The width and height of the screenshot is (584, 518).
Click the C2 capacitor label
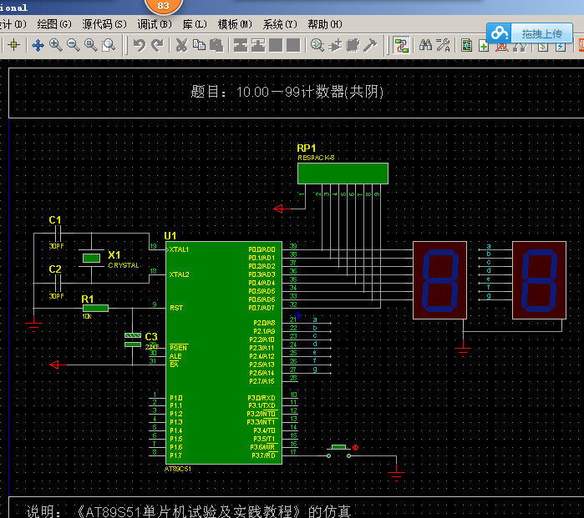[55, 269]
